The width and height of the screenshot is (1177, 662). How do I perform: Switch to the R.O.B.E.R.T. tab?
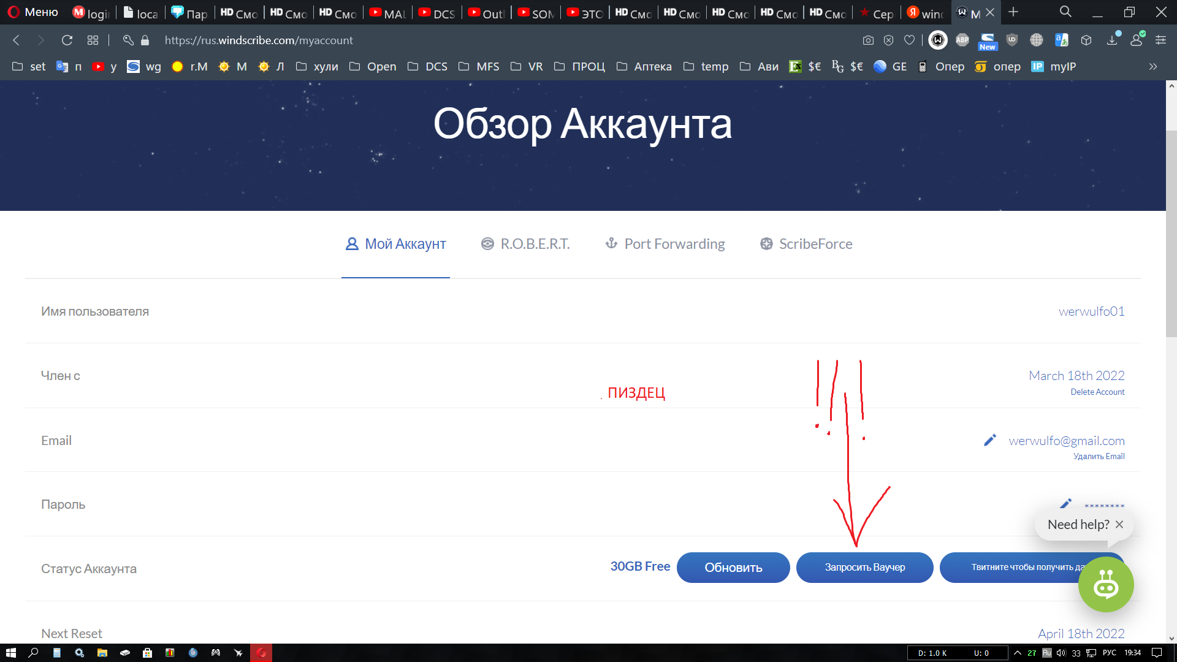(525, 244)
